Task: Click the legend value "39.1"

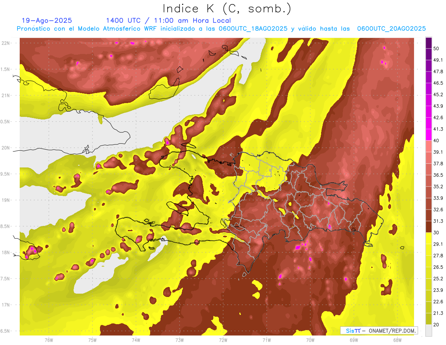Action: [x=438, y=152]
